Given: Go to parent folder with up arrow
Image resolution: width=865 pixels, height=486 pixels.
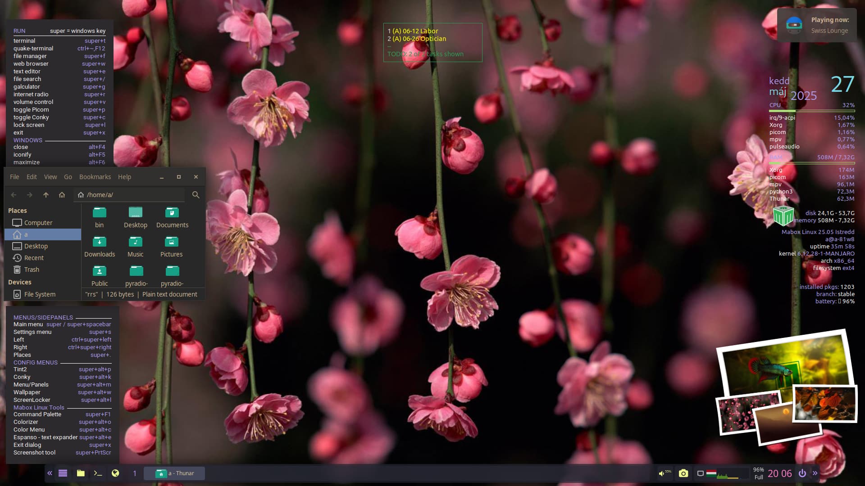Looking at the screenshot, I should click(x=46, y=195).
